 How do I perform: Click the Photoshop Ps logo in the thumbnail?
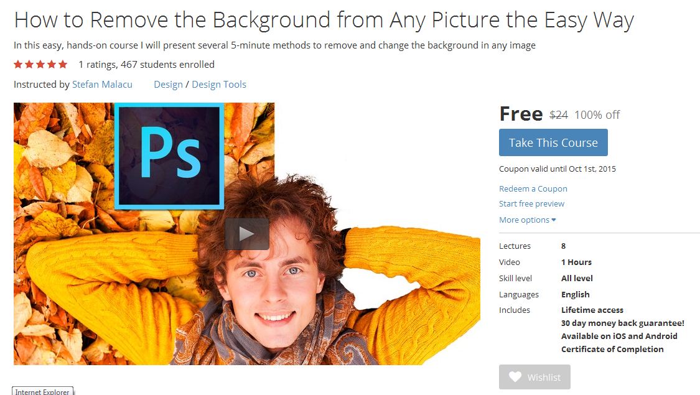point(170,156)
